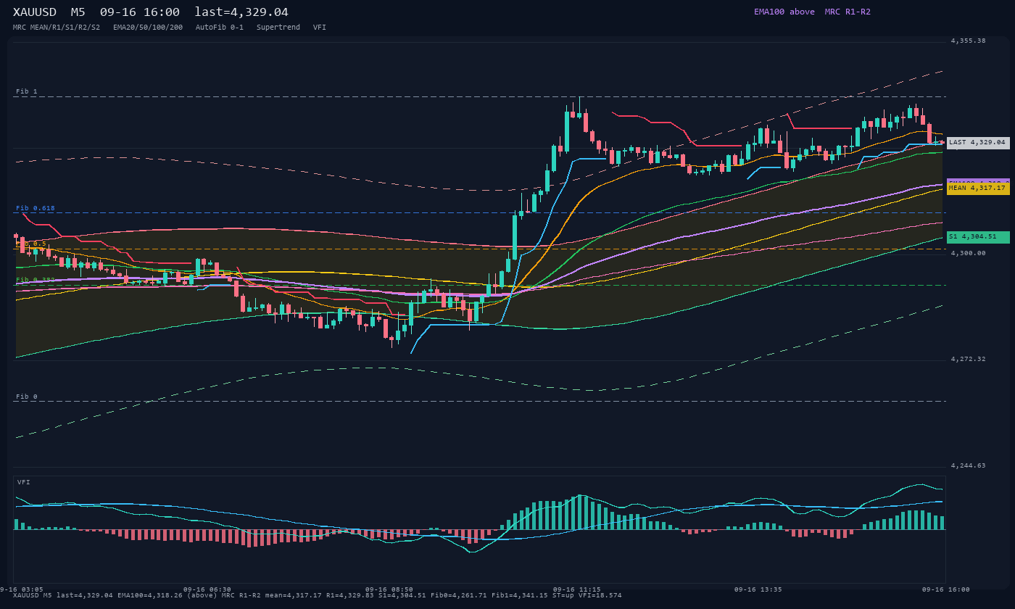Click the 09-16 13:35 time axis label
This screenshot has height=609, width=1015.
[758, 589]
